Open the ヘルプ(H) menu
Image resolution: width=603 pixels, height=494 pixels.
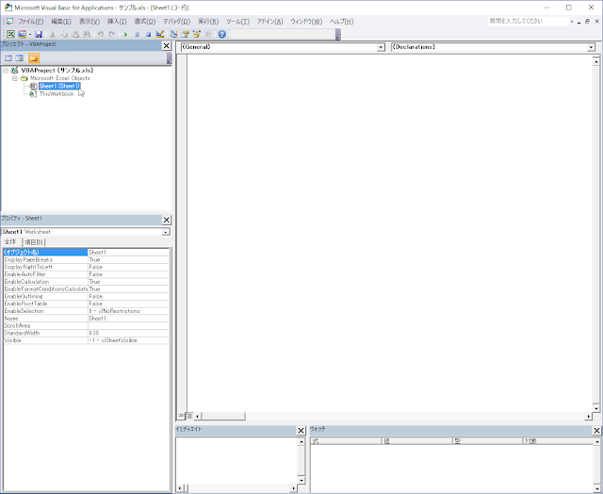pos(341,22)
